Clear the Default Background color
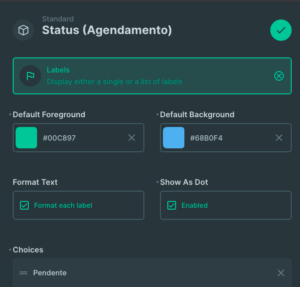This screenshot has width=300, height=287. click(x=279, y=138)
